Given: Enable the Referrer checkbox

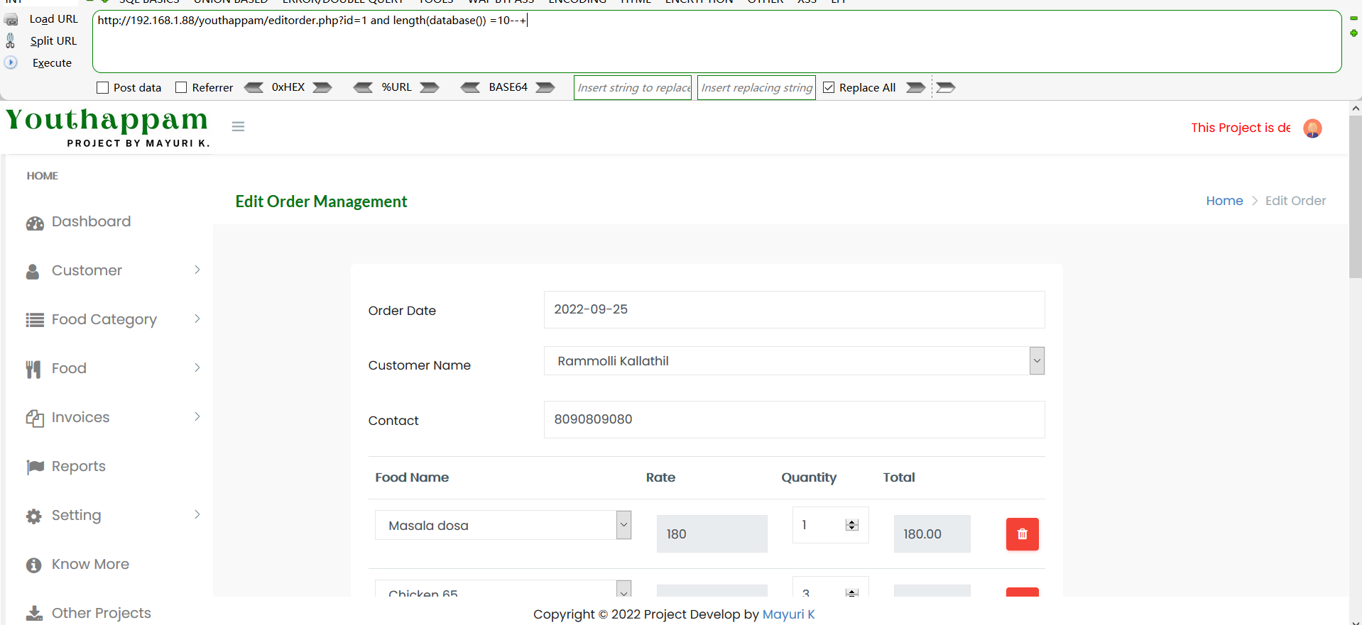Looking at the screenshot, I should (181, 87).
